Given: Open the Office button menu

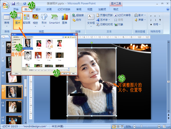Looking at the screenshot, I should click(5, 5).
